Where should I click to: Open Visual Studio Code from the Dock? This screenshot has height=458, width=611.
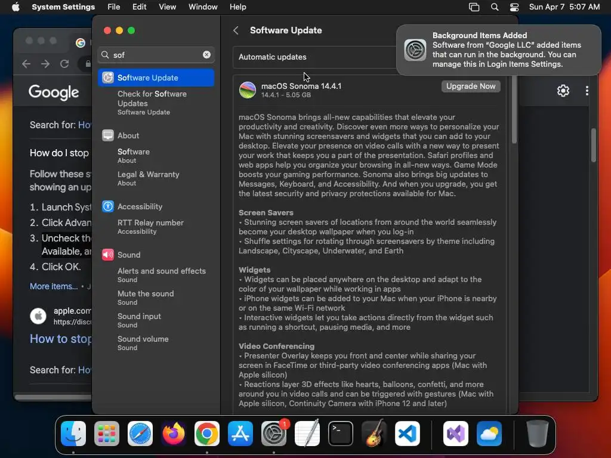pos(408,434)
